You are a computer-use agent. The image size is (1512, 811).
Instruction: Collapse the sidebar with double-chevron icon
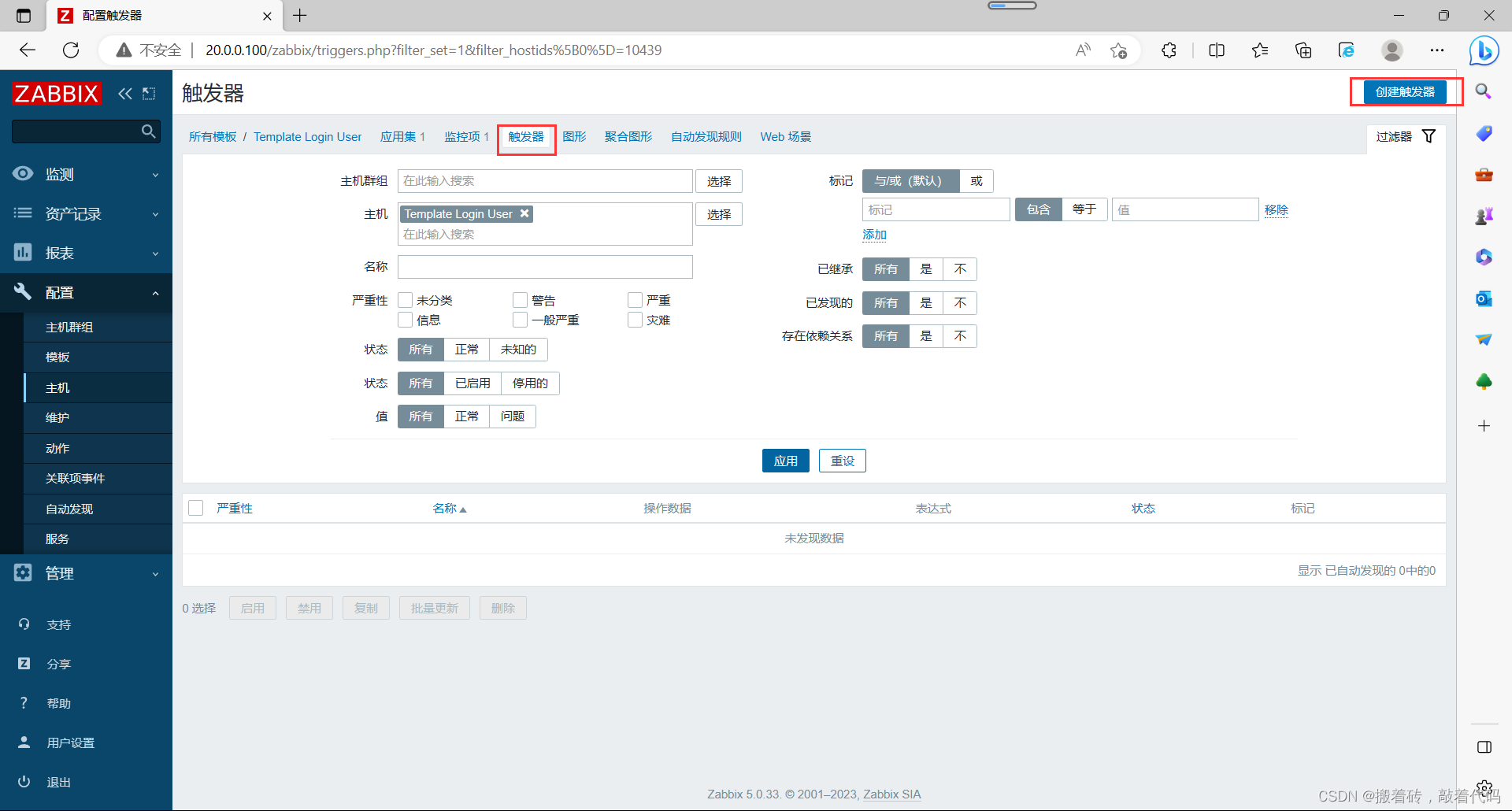pos(125,94)
